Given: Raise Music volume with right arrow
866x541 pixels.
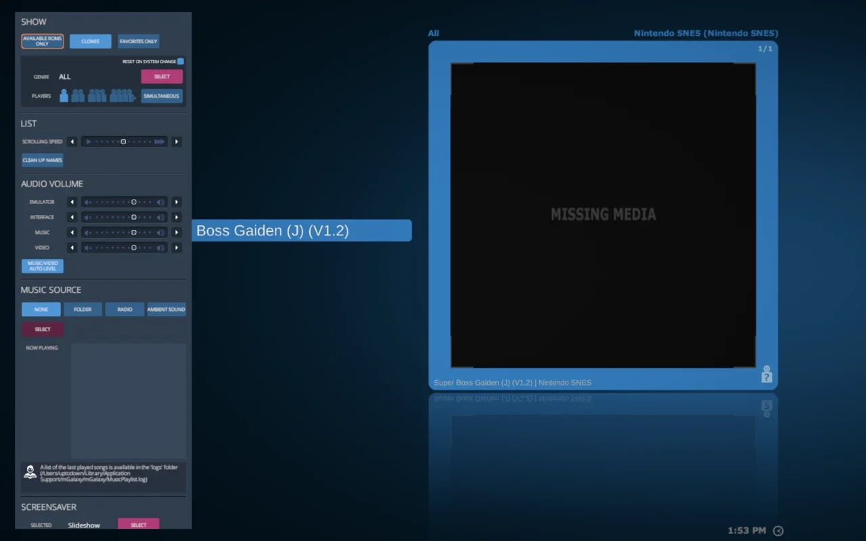Looking at the screenshot, I should click(177, 233).
